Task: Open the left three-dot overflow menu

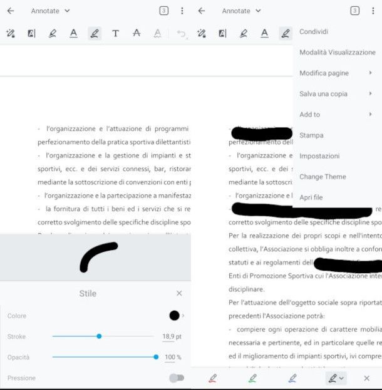Action: tap(182, 11)
